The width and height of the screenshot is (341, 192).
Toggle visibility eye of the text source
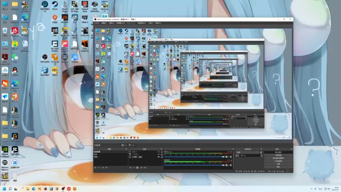pos(159,154)
